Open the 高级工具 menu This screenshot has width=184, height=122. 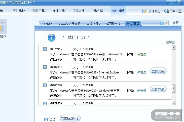point(39,11)
